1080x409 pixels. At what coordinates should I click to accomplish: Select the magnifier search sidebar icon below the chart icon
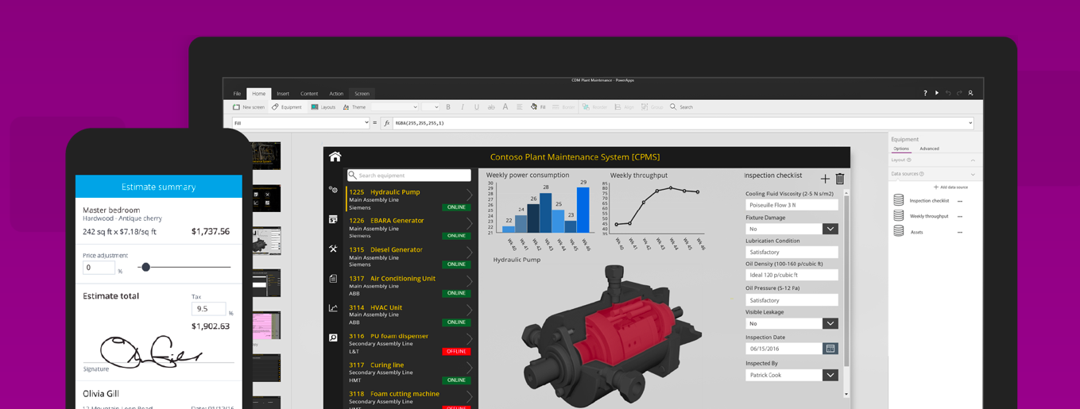[x=333, y=338]
